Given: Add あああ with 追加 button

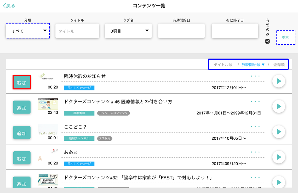Looking at the screenshot, I should pos(22,158).
